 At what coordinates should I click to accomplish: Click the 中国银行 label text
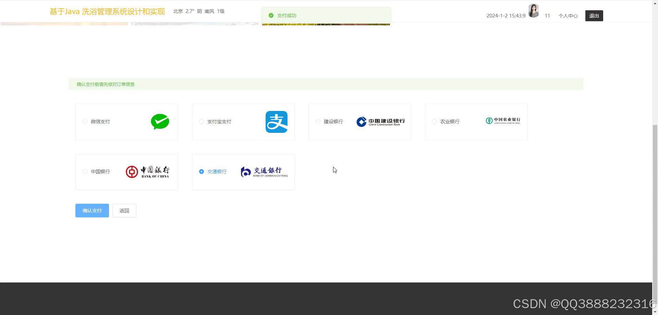pos(100,172)
